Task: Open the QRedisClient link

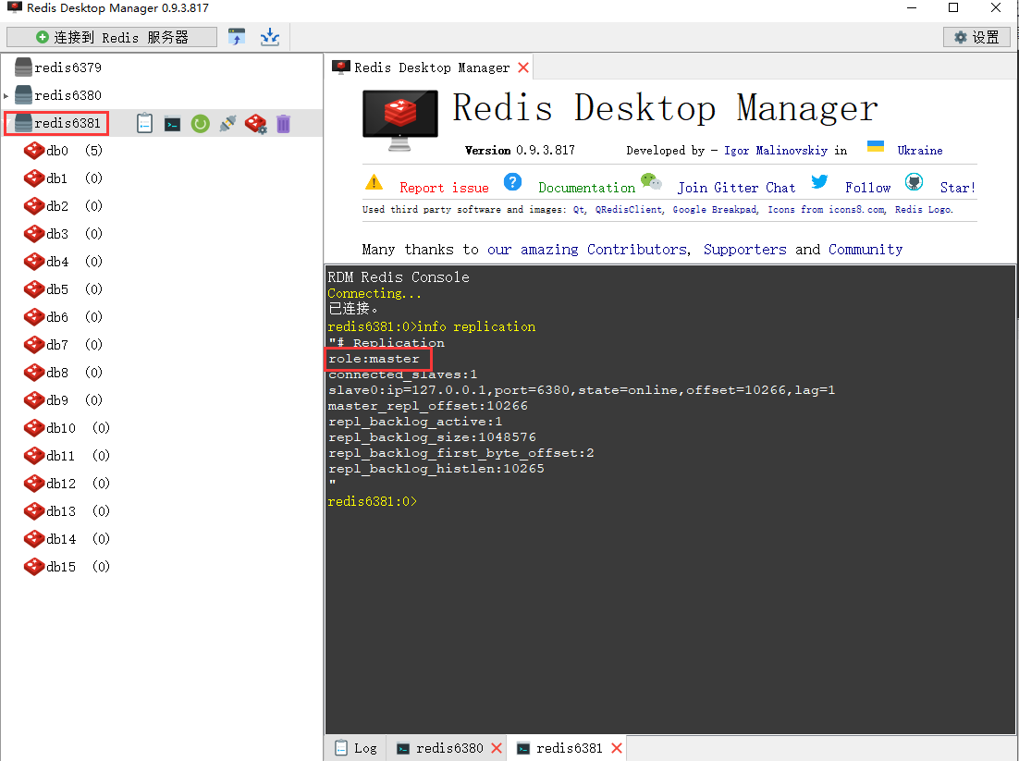Action: tap(629, 210)
